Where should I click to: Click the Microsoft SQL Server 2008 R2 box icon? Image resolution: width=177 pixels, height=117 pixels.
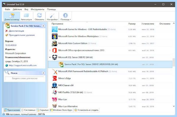pos(55,57)
